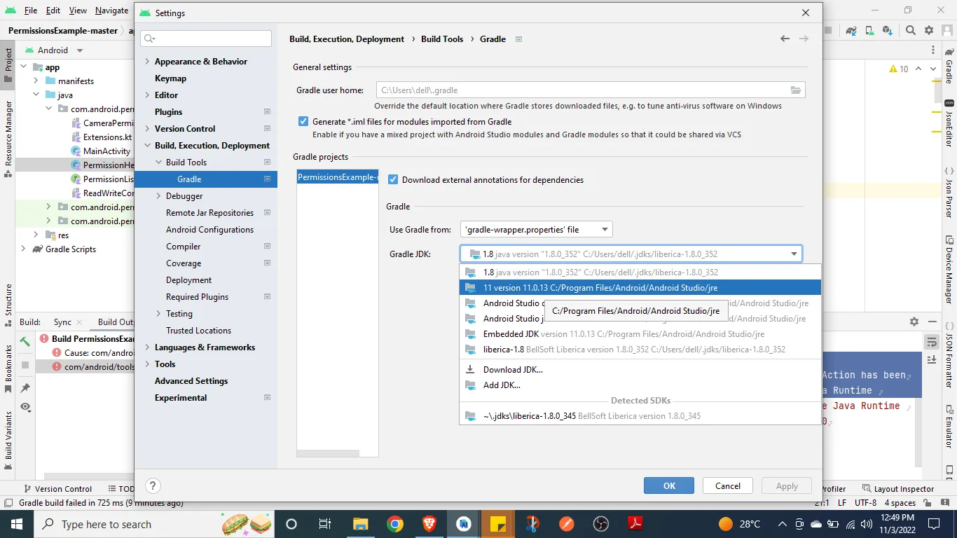This screenshot has width=957, height=538.
Task: Expand Languages & Frameworks settings node
Action: (x=147, y=347)
